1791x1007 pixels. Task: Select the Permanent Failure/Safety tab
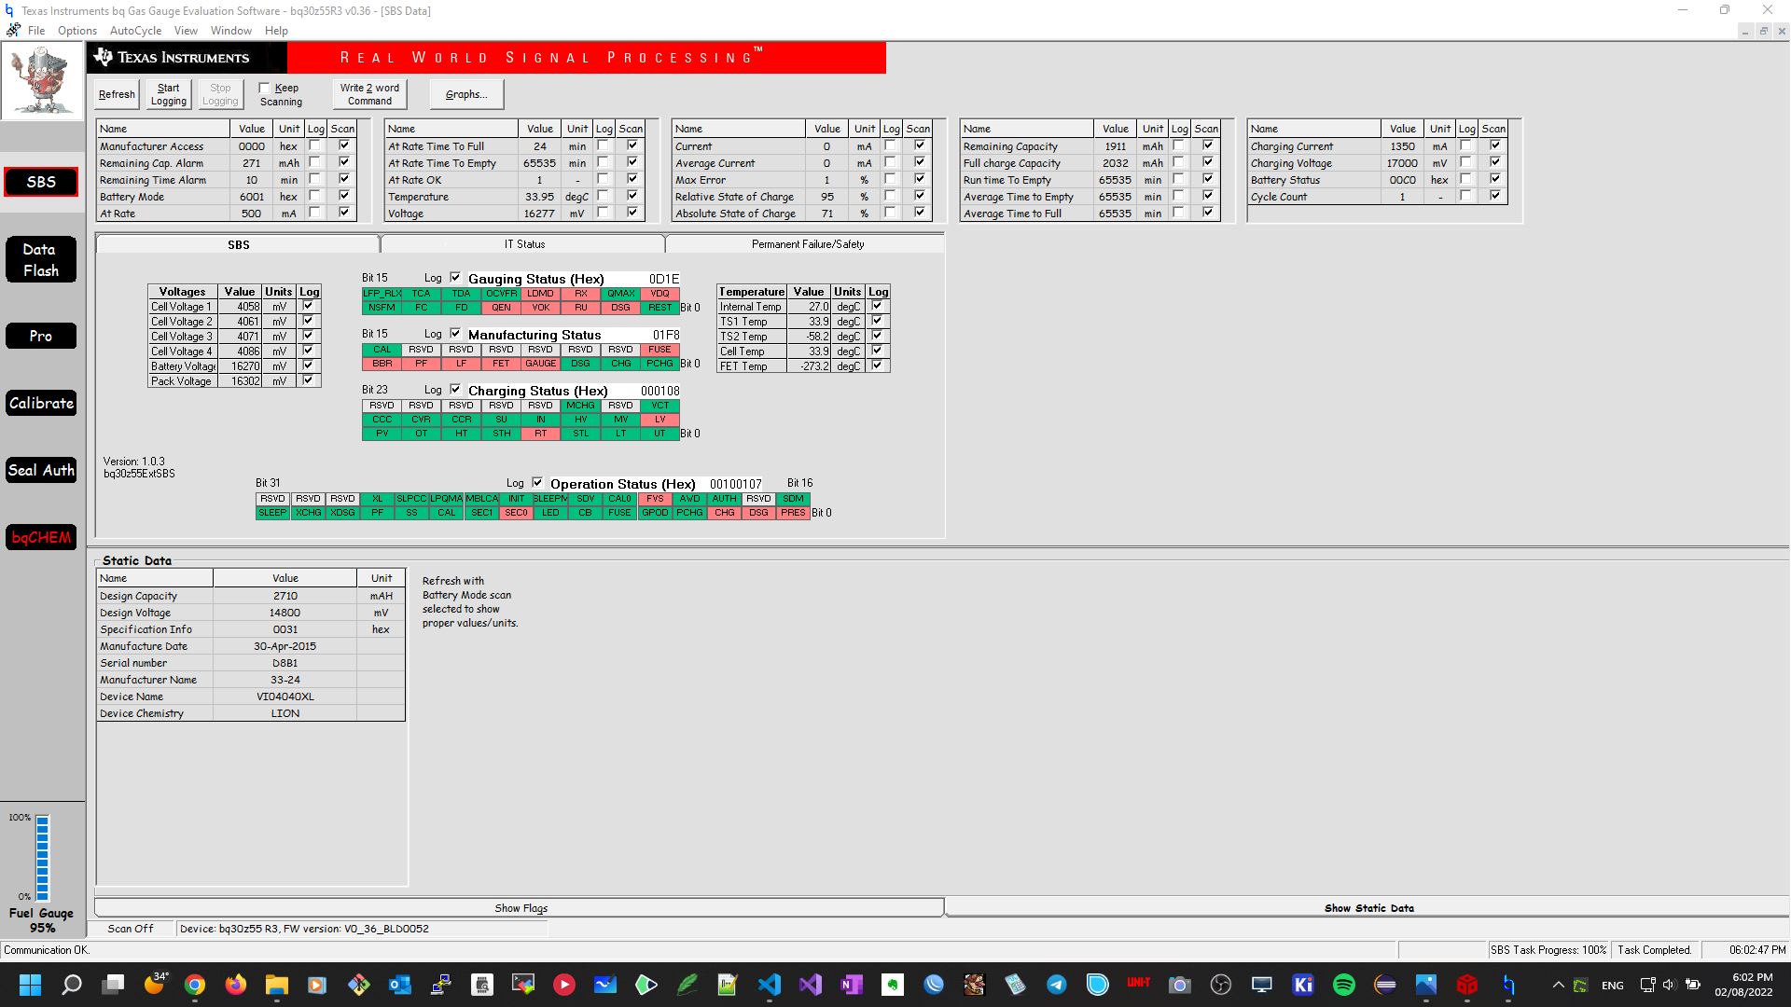pyautogui.click(x=806, y=243)
